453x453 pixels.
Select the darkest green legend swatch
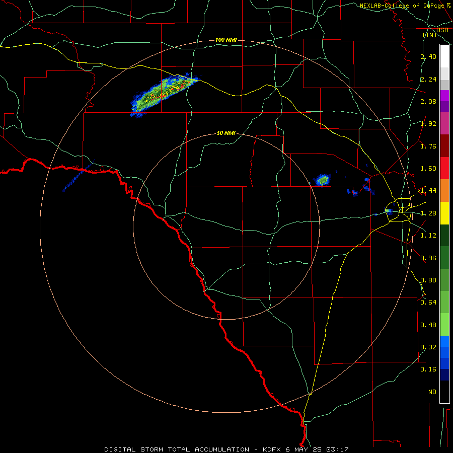click(x=444, y=235)
